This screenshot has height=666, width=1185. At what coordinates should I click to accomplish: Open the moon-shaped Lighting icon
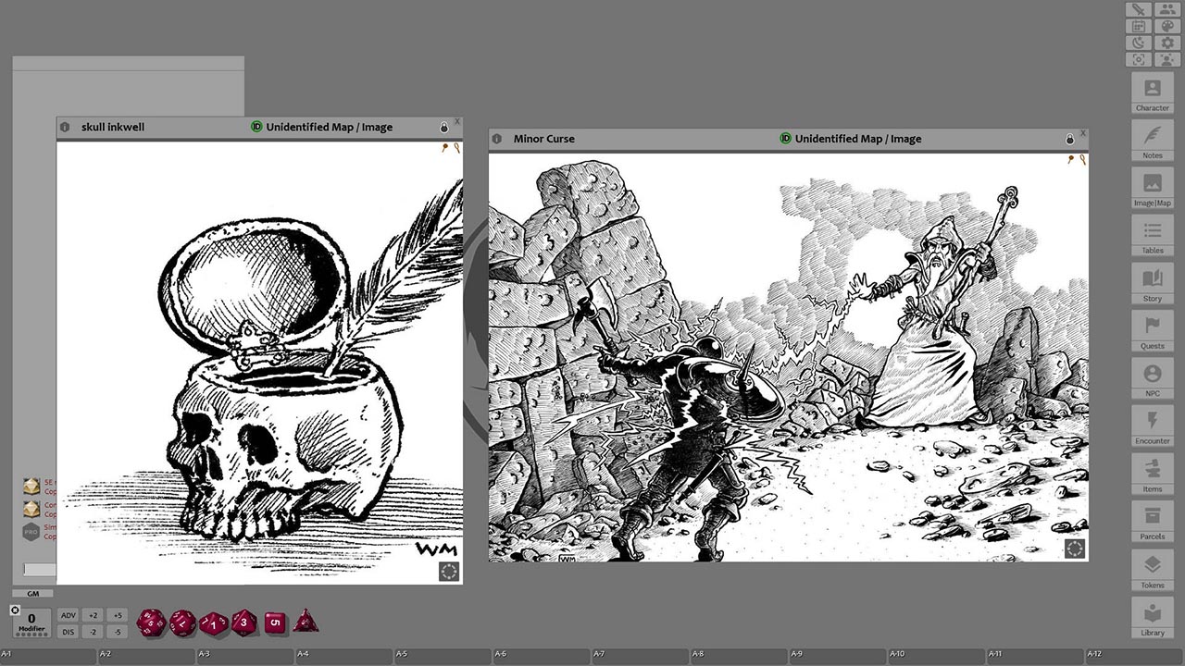coord(1138,43)
